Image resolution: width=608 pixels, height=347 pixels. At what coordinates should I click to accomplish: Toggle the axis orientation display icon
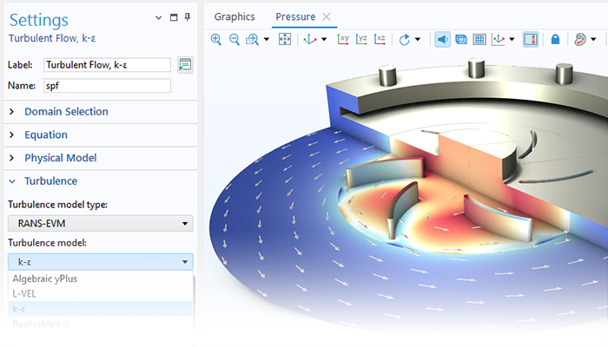tap(499, 39)
